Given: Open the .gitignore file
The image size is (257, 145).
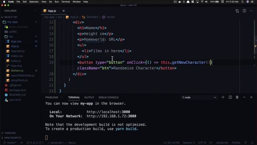Looking at the screenshot, I should (x=15, y=85).
